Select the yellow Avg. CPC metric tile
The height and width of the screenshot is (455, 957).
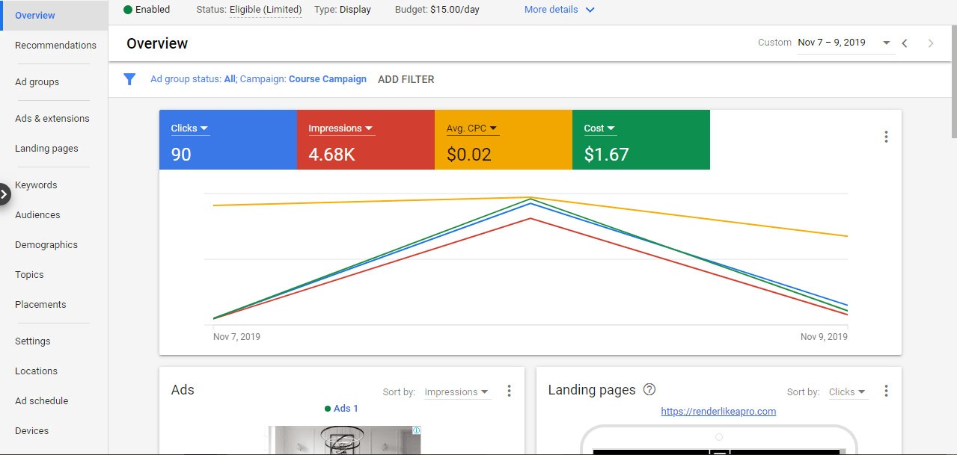pos(504,140)
